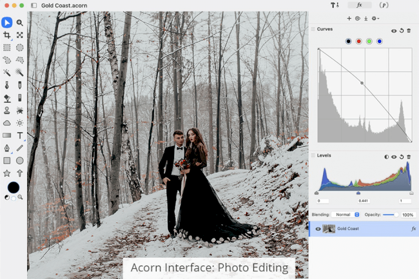The height and width of the screenshot is (279, 419).
Task: Click the Opacity 100% field
Action: [x=408, y=215]
